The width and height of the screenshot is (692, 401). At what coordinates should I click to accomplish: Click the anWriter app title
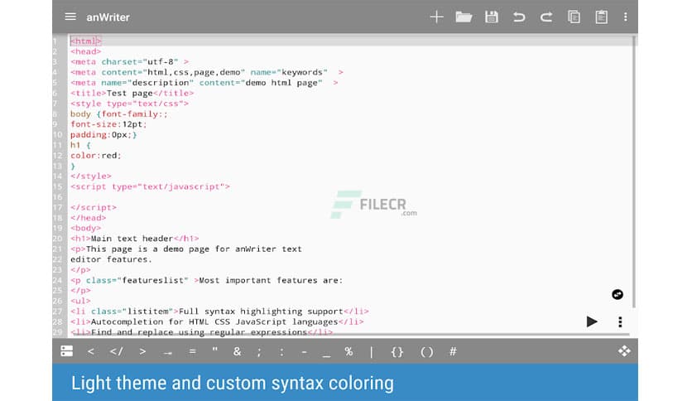(x=108, y=17)
